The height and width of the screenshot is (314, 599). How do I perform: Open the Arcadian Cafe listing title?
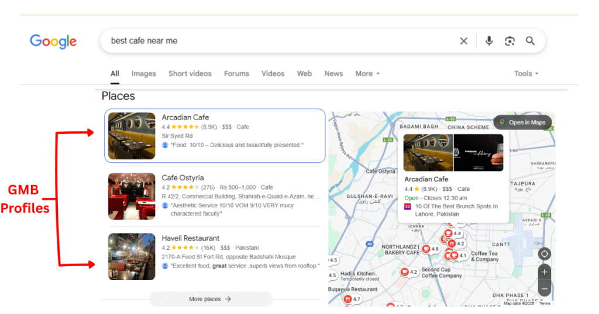pos(185,117)
